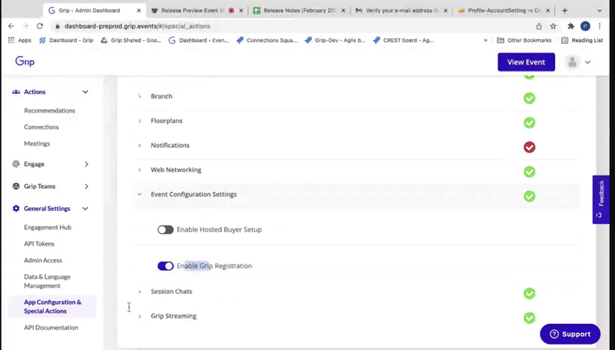Disable the Grip Registration toggle

click(x=165, y=266)
